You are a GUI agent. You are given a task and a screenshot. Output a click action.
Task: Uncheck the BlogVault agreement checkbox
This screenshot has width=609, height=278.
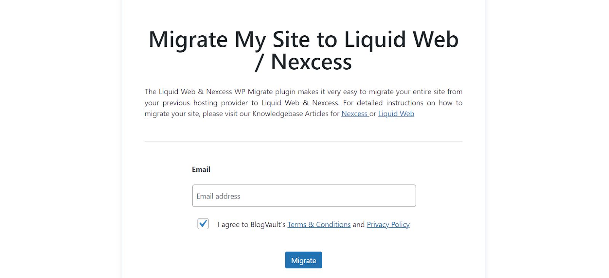[x=203, y=224]
